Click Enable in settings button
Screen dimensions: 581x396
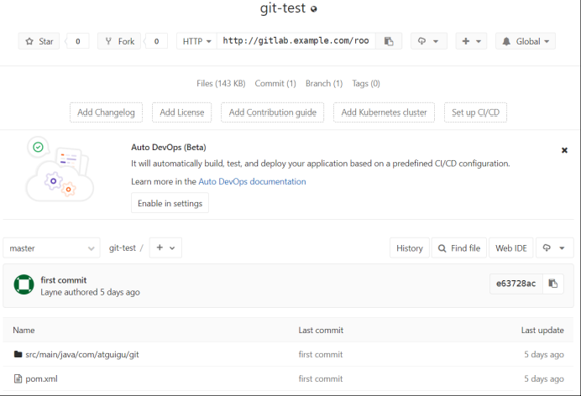pos(170,203)
